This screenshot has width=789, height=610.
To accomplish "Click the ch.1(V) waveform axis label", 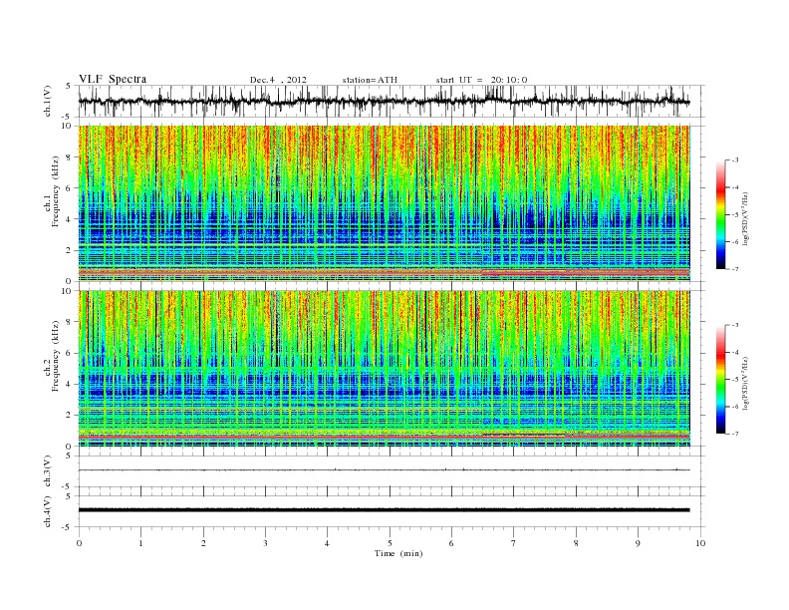I will coord(47,101).
